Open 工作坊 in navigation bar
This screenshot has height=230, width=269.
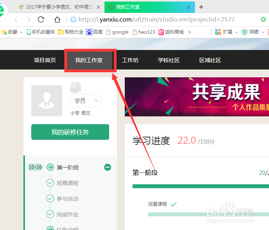click(130, 60)
